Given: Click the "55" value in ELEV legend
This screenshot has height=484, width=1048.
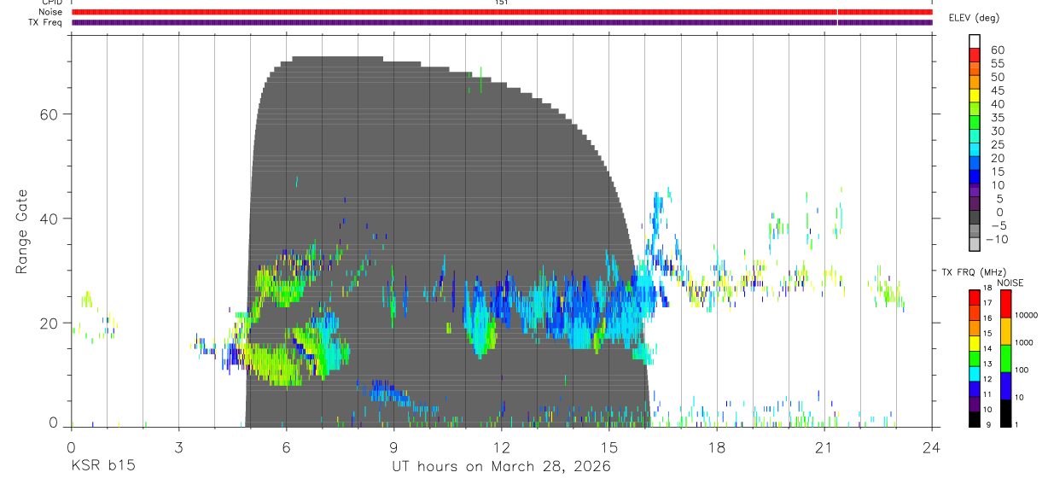Looking at the screenshot, I should (x=997, y=63).
